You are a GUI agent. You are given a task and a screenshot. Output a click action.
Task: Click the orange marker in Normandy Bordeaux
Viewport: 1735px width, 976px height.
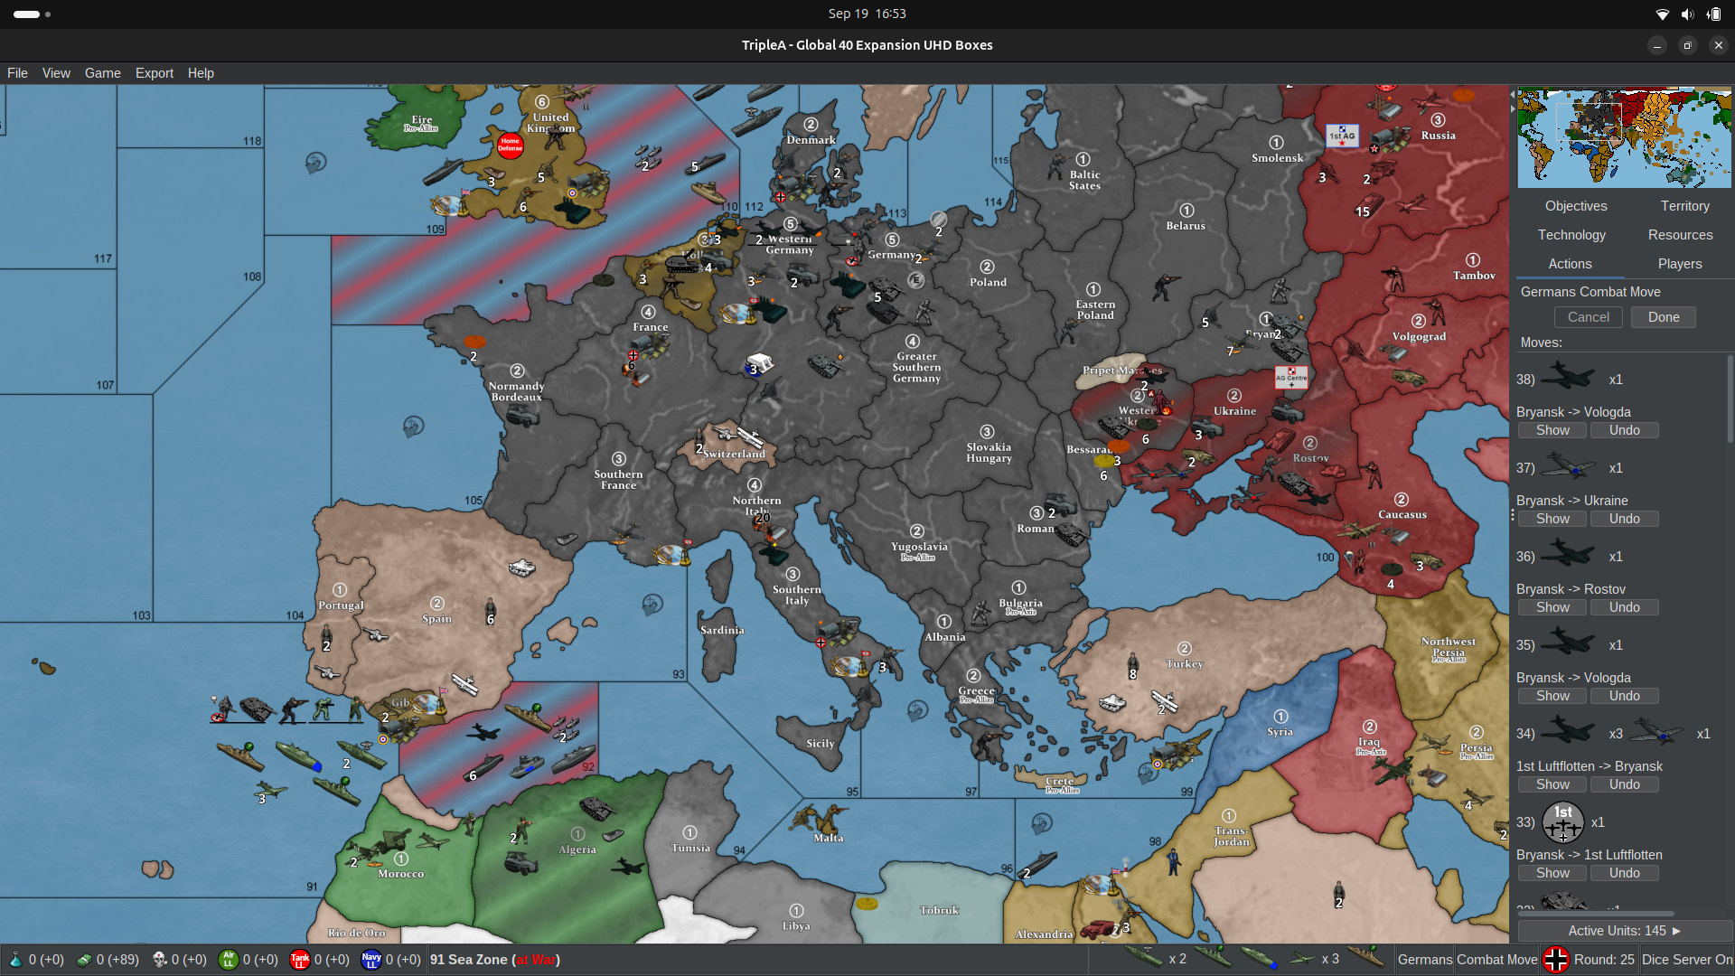474,342
